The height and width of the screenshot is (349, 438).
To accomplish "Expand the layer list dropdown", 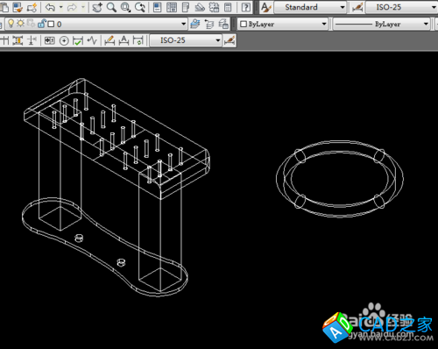I will (x=183, y=24).
